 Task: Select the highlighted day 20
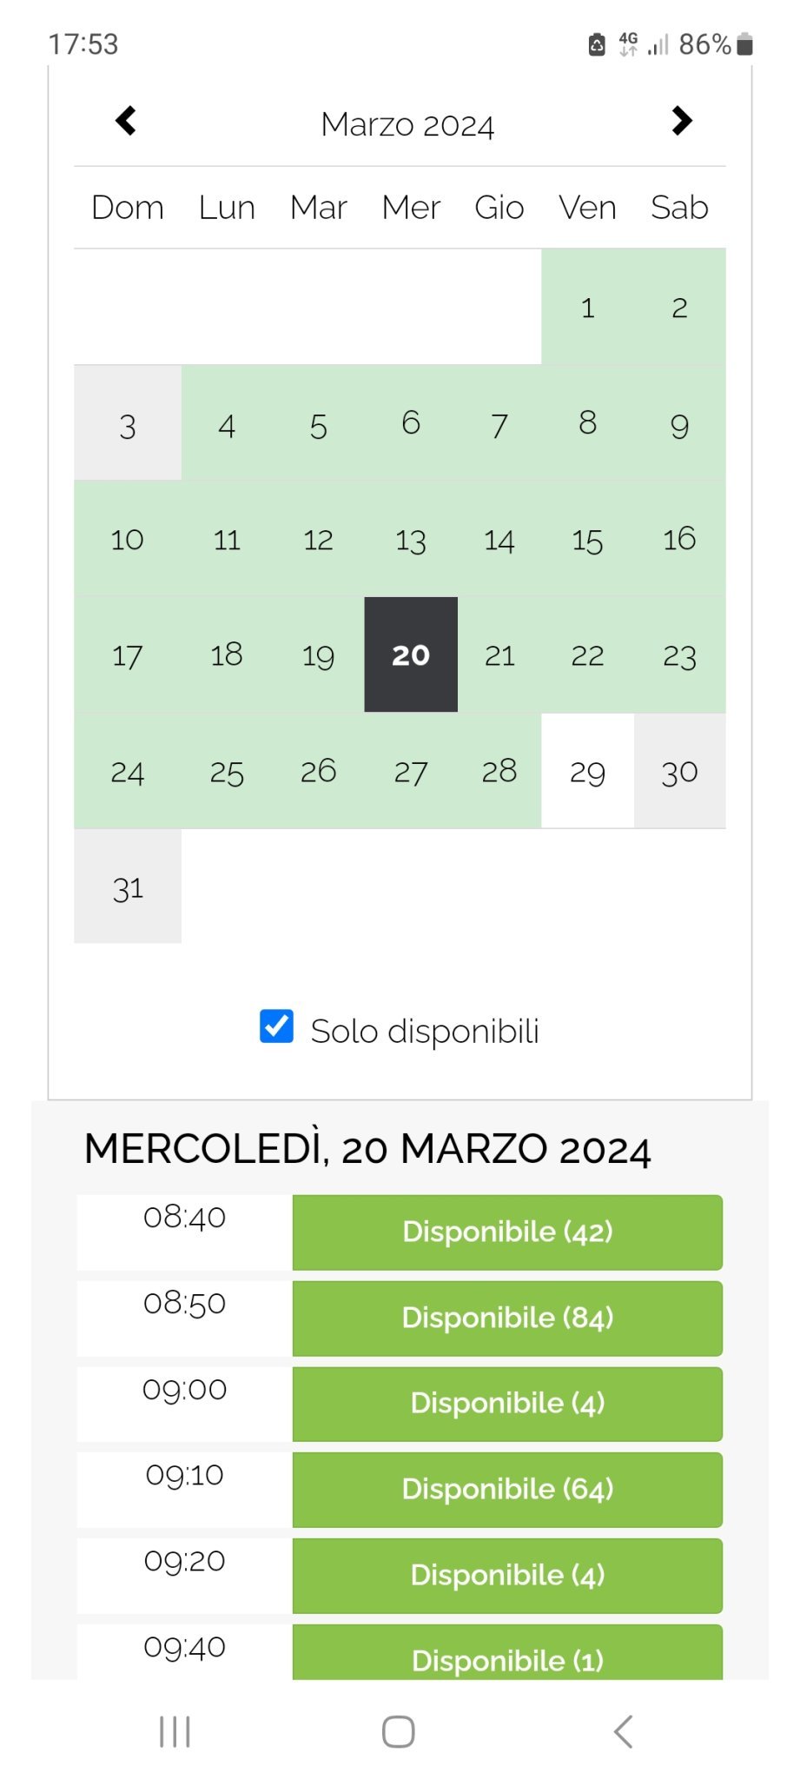(x=411, y=654)
